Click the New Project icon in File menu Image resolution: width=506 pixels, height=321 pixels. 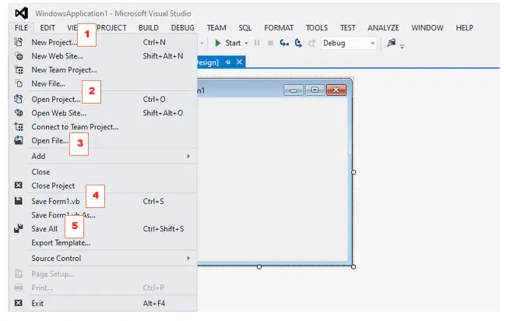click(x=19, y=42)
